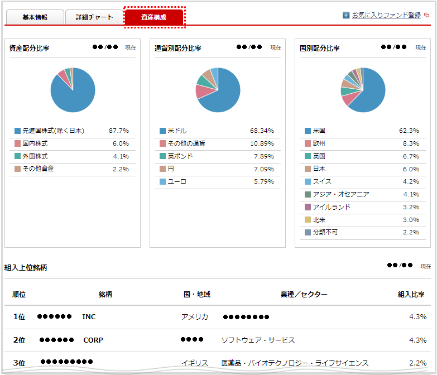
Task: Click the new-window icon after お気に入りファンド登録
Action: click(x=427, y=15)
